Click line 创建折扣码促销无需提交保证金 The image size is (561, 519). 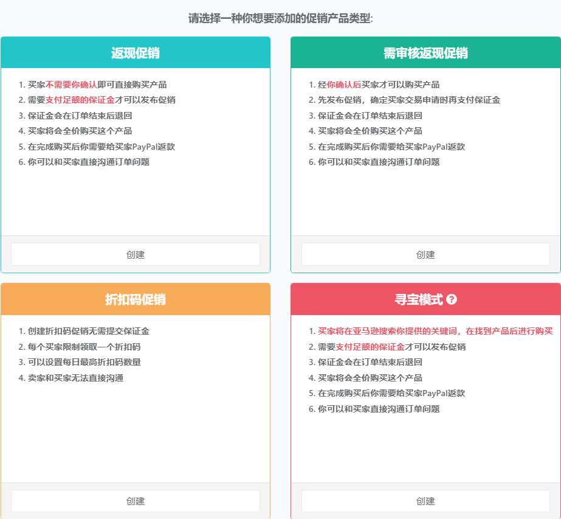coord(88,331)
